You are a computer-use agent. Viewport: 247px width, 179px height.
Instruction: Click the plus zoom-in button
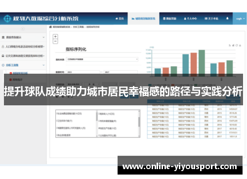55,37
